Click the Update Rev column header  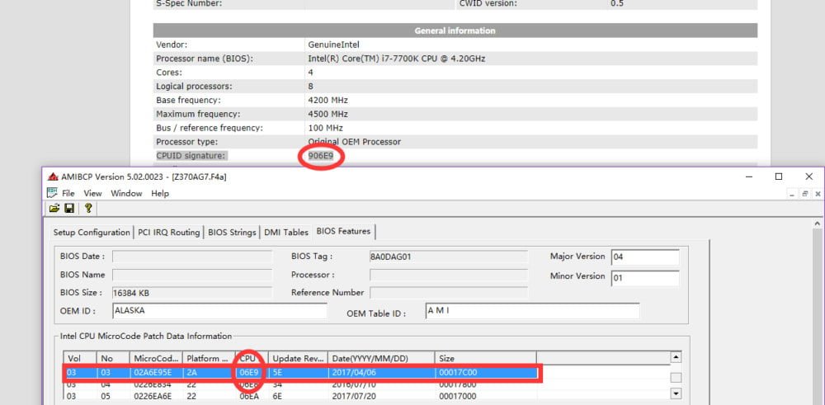(298, 359)
